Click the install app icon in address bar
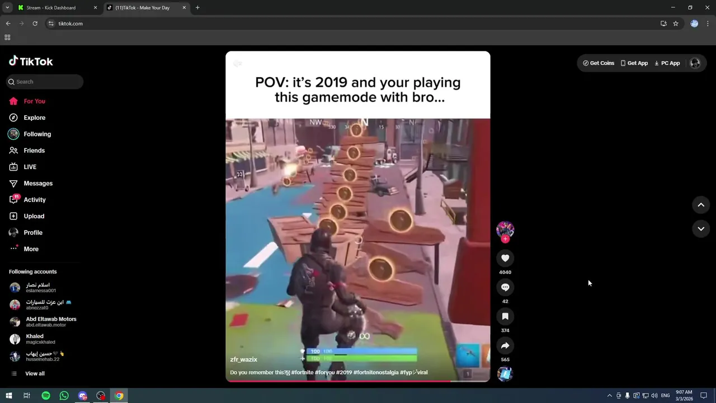The height and width of the screenshot is (403, 716). coord(663,24)
